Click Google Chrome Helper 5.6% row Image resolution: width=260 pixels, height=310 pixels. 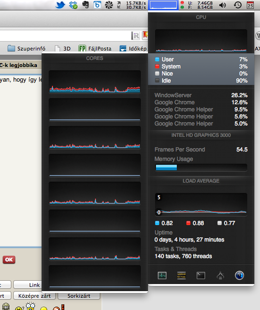click(x=201, y=117)
